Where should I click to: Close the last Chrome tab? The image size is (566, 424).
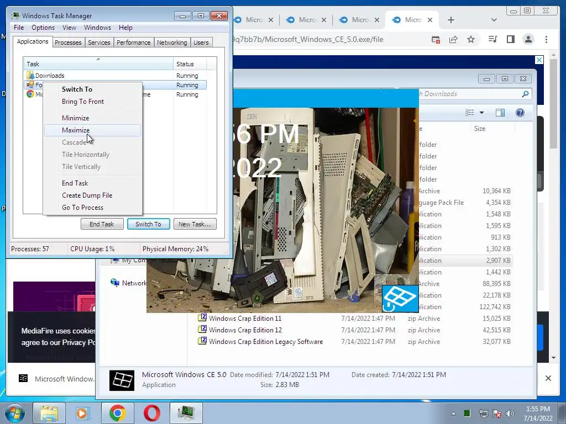coord(430,20)
